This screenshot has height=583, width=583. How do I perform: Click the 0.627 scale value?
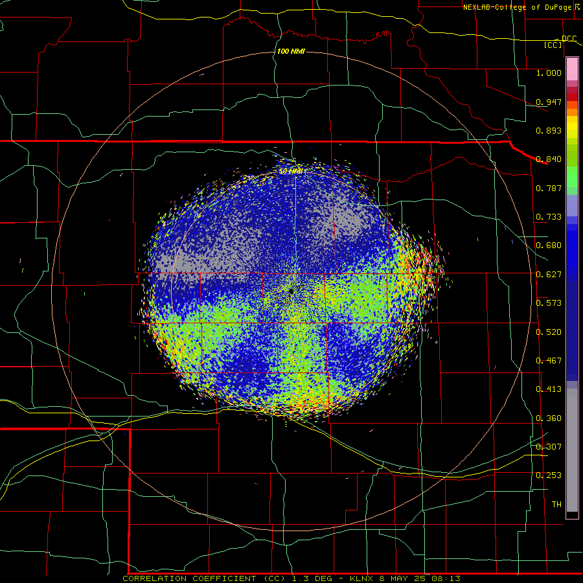pos(549,275)
